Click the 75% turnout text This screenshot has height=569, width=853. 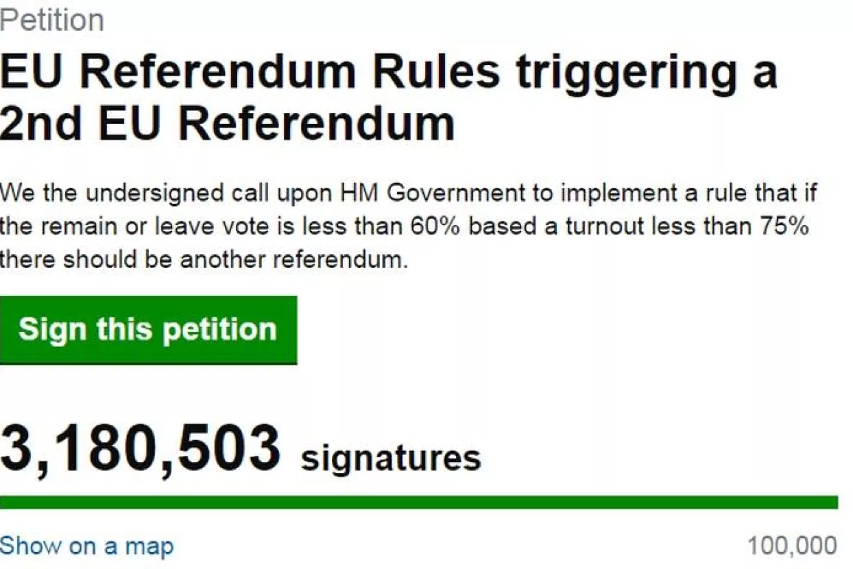point(782,225)
